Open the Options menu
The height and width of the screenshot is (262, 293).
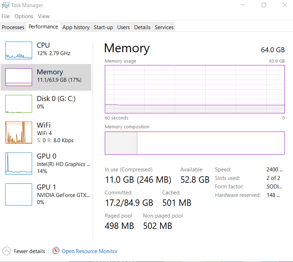pos(24,16)
